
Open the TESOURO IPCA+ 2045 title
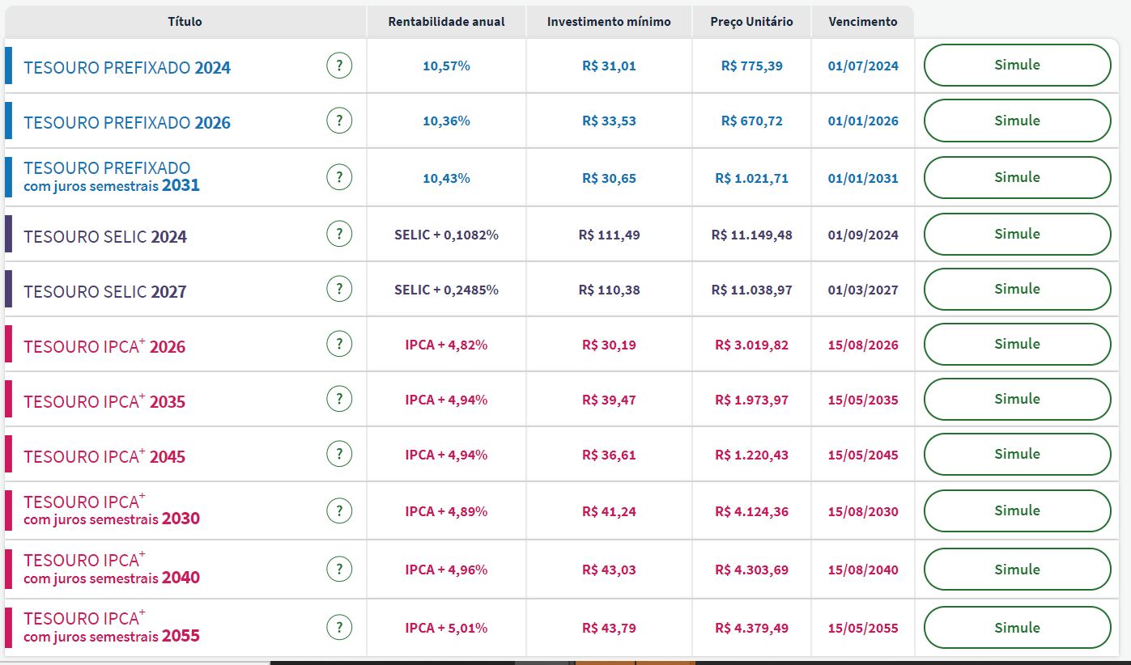pos(104,456)
